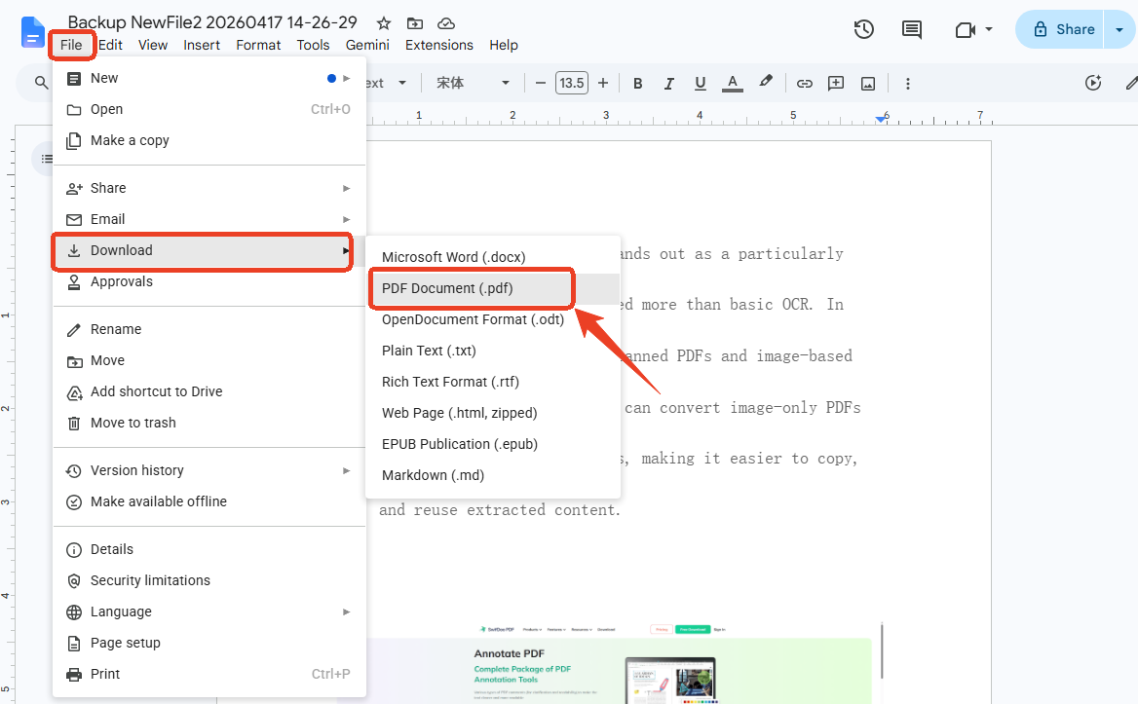Insert a link using the toolbar

(804, 84)
